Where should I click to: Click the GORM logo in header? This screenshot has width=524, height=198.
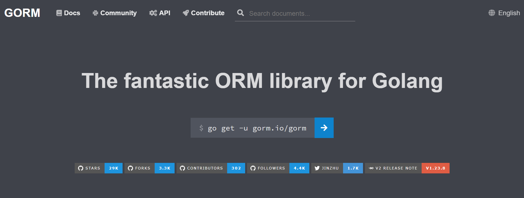pyautogui.click(x=22, y=13)
